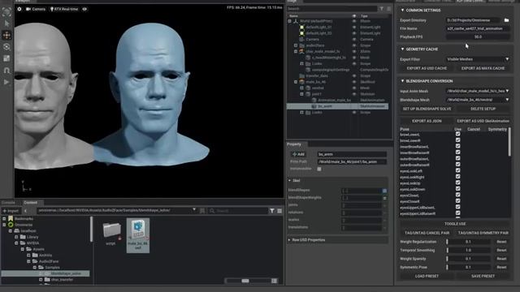Collapse the Common Settings section
The image size is (520, 292).
pyautogui.click(x=403, y=11)
